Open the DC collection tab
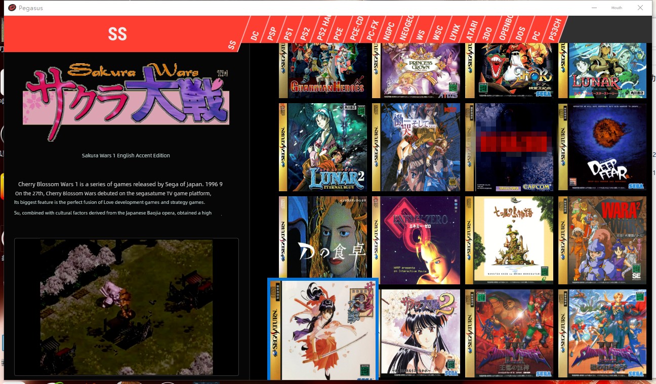 point(256,34)
